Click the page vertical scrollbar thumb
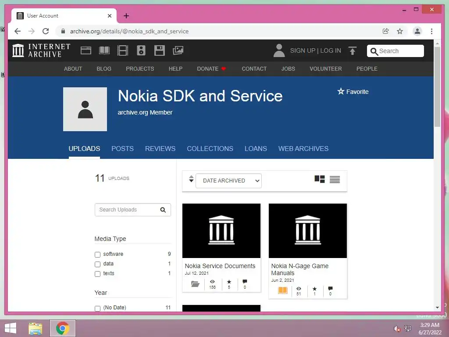This screenshot has height=337, width=449. coord(437,87)
